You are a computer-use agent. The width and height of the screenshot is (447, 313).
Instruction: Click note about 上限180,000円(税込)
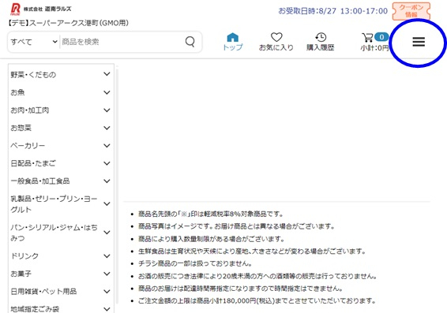257,300
